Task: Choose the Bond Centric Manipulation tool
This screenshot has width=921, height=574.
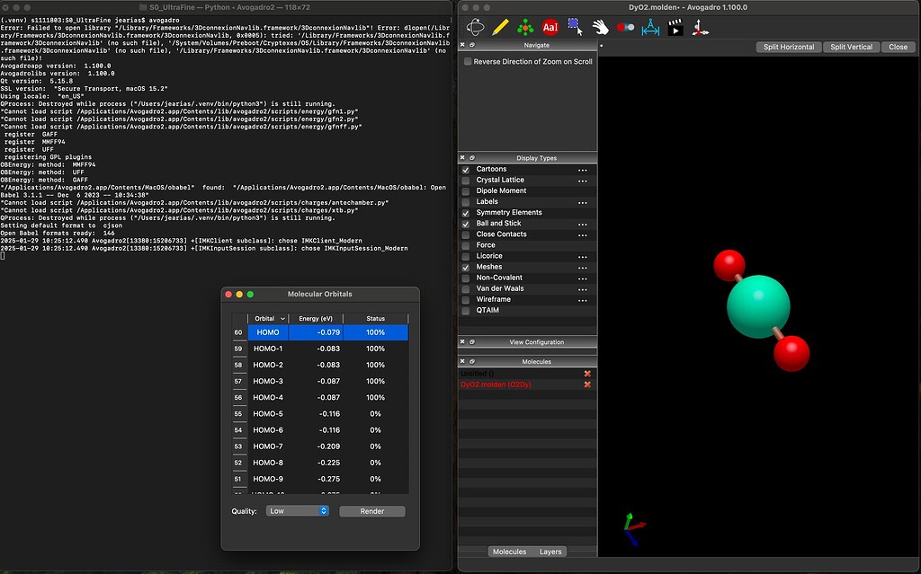Action: click(625, 27)
